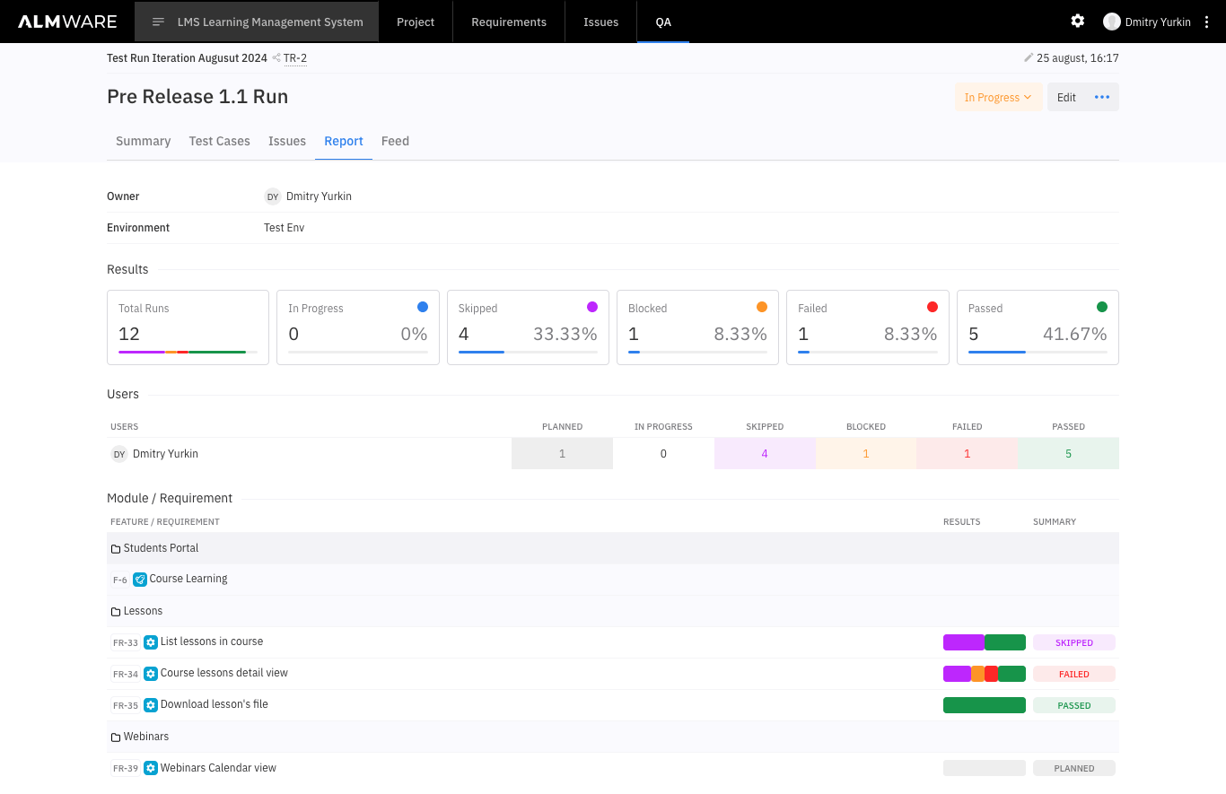Screen dimensions: 1226x794
Task: Switch to the Feed tab
Action: coord(395,141)
